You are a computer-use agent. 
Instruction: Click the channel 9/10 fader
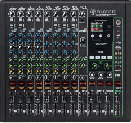tap(64, 99)
